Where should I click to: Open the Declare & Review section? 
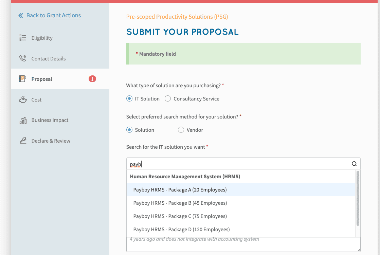(51, 141)
